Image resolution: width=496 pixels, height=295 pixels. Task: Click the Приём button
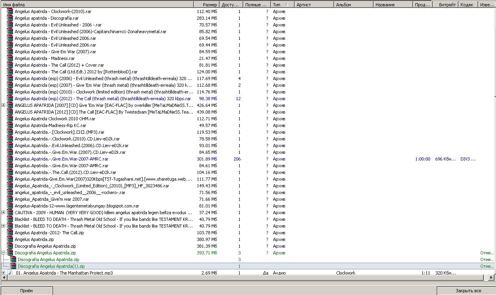[26, 291]
